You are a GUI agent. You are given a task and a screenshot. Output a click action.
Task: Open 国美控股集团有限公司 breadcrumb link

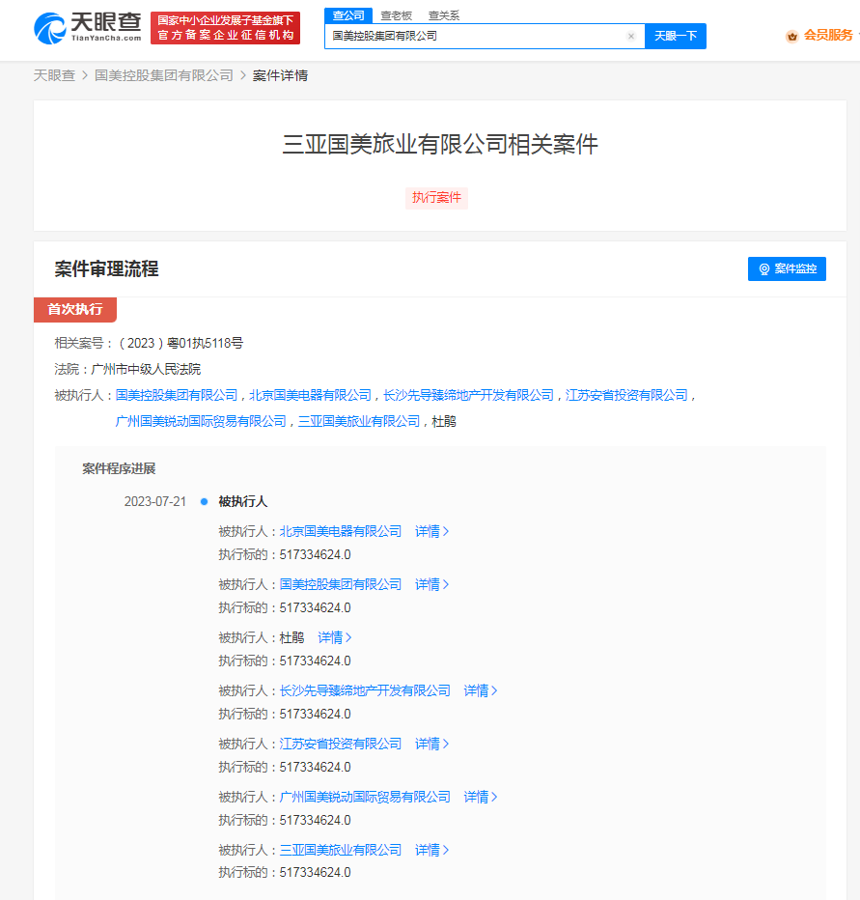[x=164, y=75]
